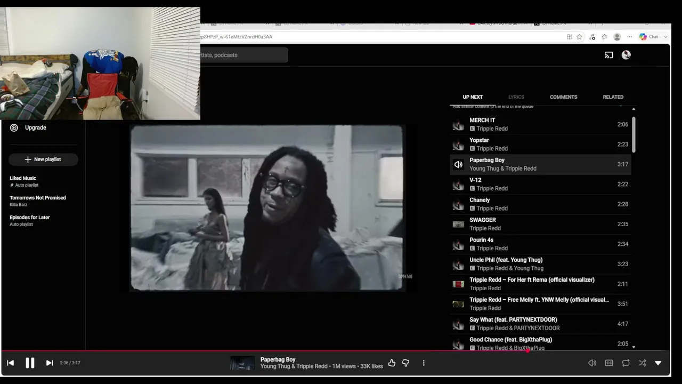Play Pourin 4s from the queue
Image resolution: width=682 pixels, height=384 pixels.
coord(540,244)
